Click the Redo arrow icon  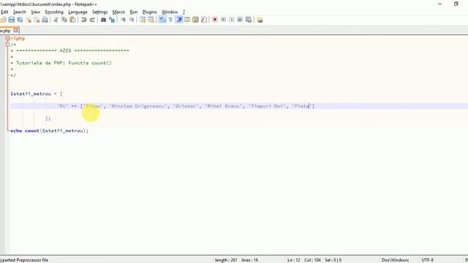(x=92, y=20)
